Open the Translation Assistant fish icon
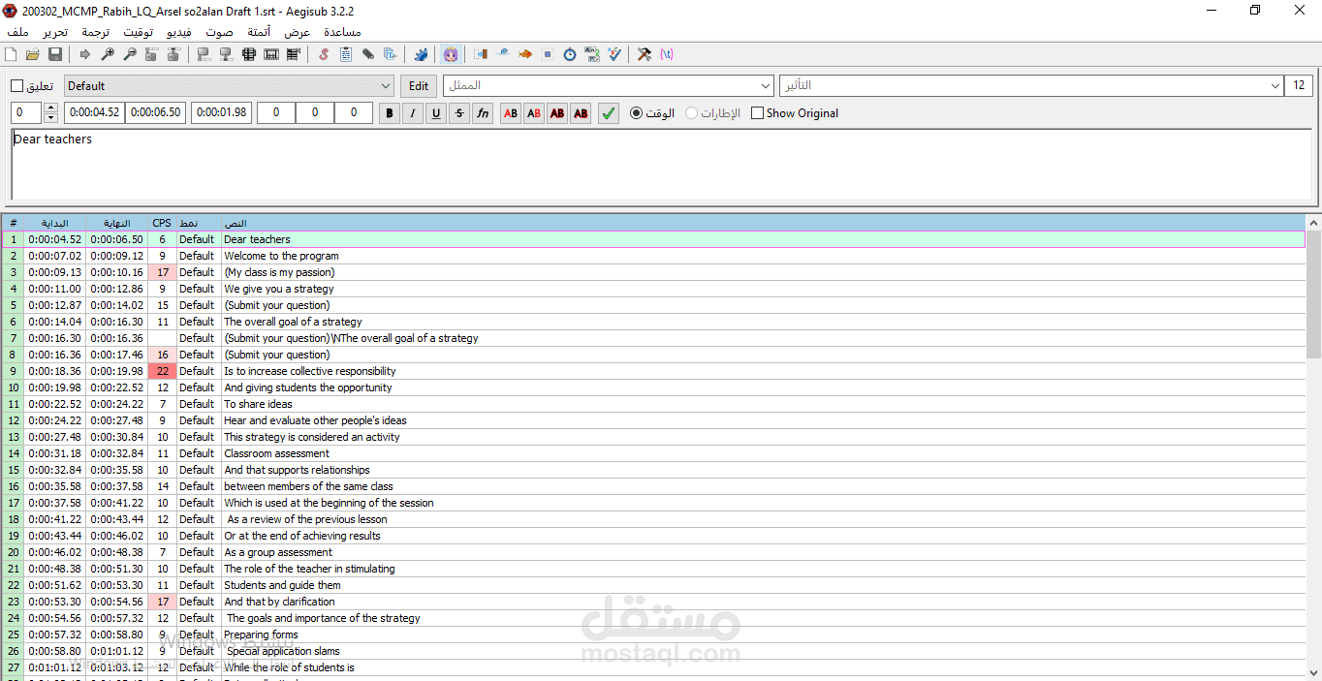1322x681 pixels. tap(525, 54)
